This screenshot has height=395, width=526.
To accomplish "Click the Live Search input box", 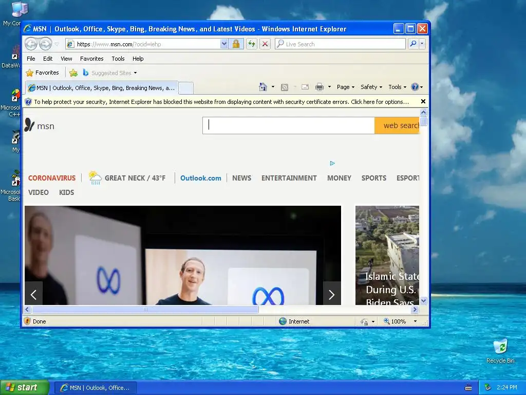I will (x=340, y=44).
